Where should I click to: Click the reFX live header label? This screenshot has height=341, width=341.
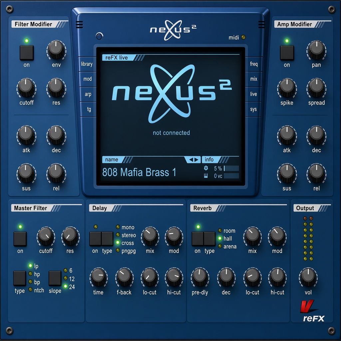point(117,58)
